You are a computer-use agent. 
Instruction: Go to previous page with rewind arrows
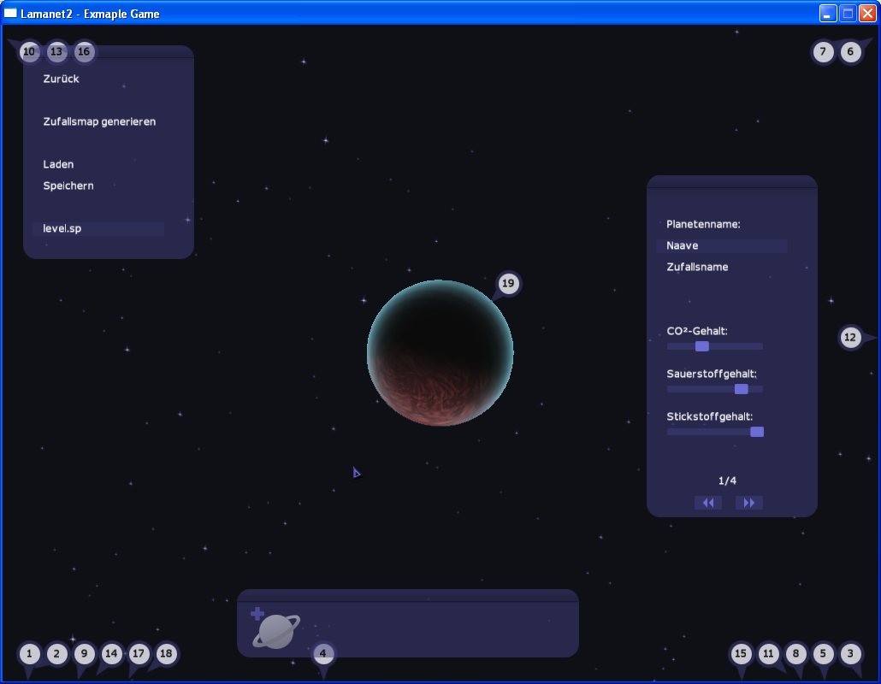[x=707, y=503]
